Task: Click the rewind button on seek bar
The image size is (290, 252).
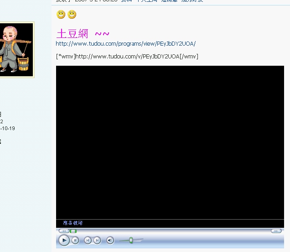Action: tap(64, 231)
